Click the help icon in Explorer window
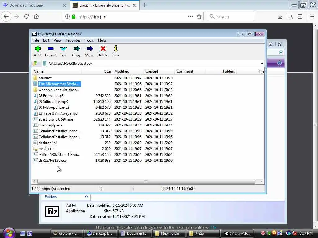Image resolution: width=318 pixels, height=238 pixels. tap(279, 63)
